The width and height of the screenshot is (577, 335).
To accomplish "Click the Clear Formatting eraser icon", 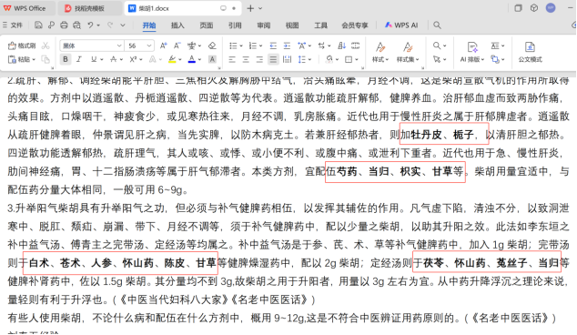I will point(212,46).
